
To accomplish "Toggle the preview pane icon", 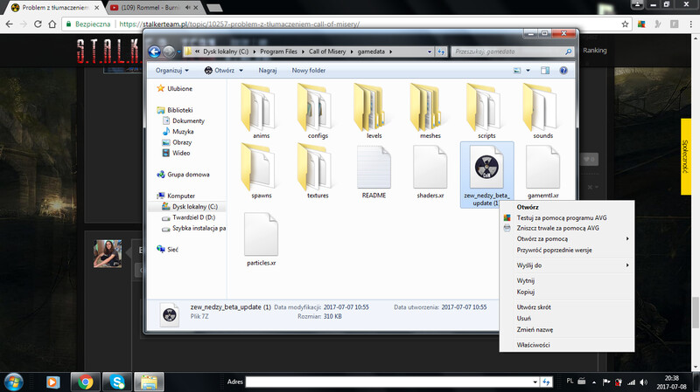I will [544, 70].
